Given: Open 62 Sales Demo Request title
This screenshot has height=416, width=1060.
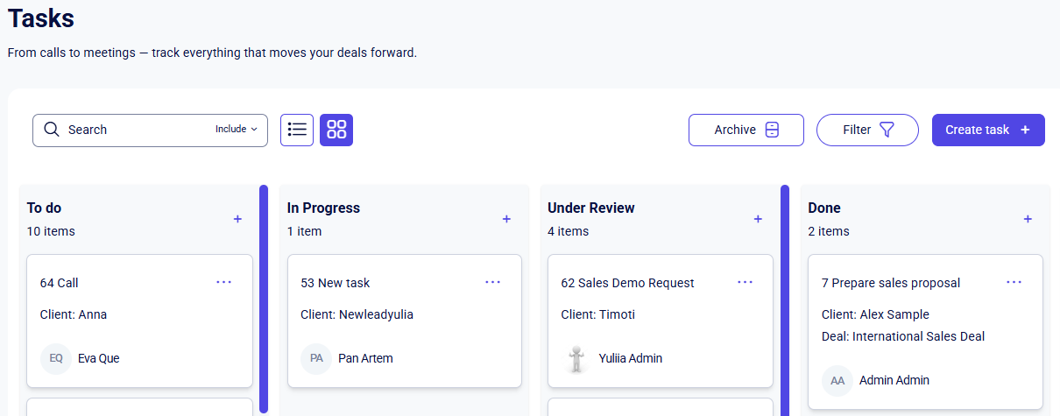Looking at the screenshot, I should [x=627, y=283].
